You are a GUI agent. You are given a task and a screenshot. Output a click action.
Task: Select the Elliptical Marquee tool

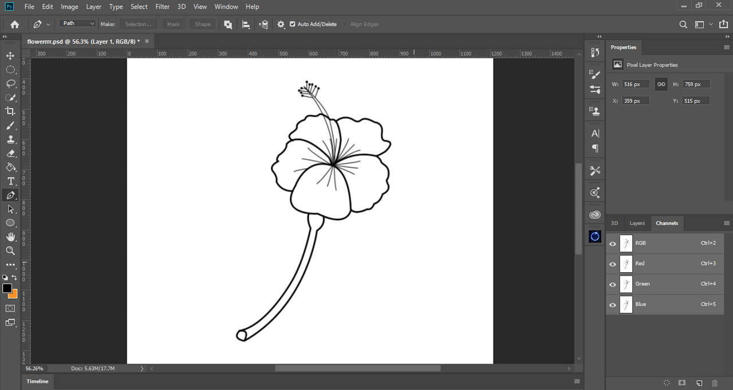coord(10,70)
